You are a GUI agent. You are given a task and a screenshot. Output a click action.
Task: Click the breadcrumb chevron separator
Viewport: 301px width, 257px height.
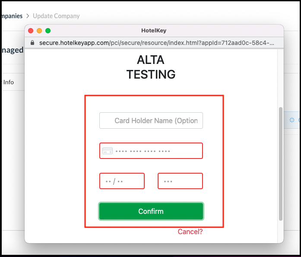[x=28, y=16]
